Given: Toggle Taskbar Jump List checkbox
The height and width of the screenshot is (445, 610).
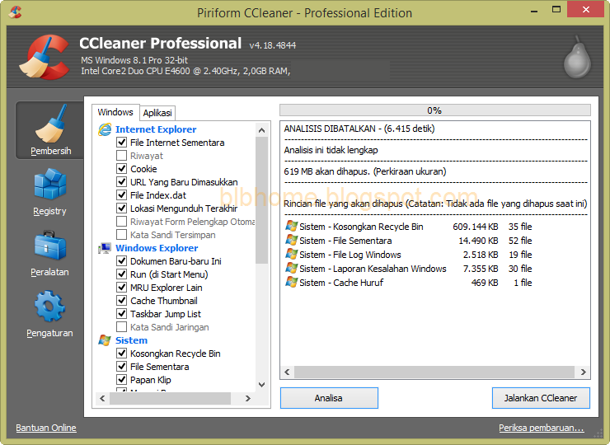Looking at the screenshot, I should point(122,314).
